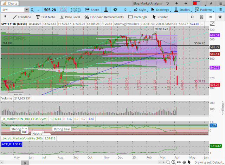
Task: Go to previous workspace with left arrow
Action: point(176,3)
